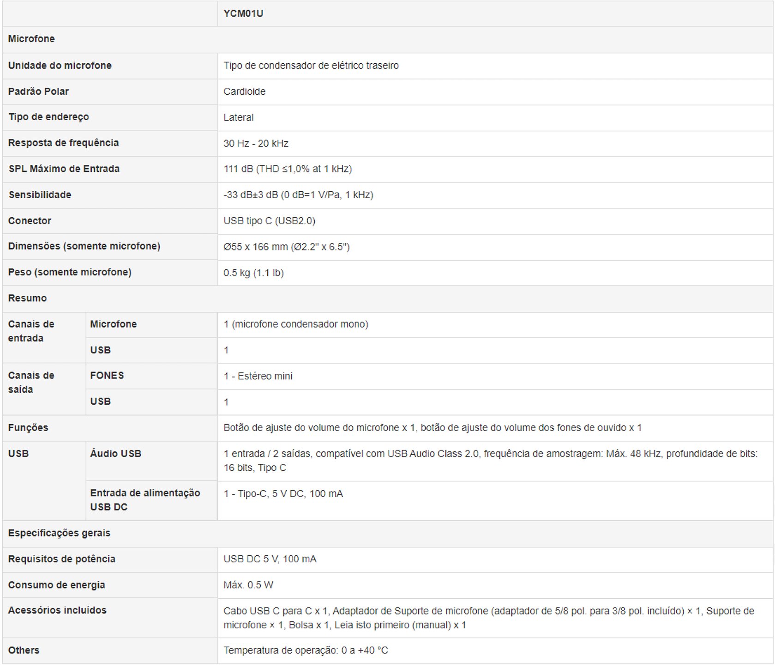Click the "FONES" sub-row label
Image resolution: width=775 pixels, height=669 pixels.
[x=107, y=376]
